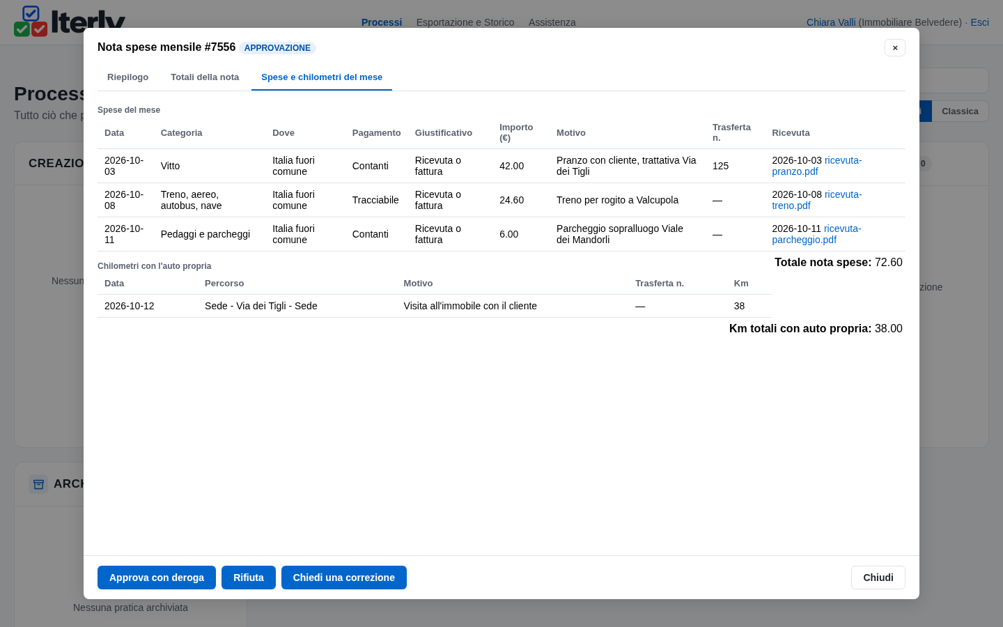Click the Esci logout link
This screenshot has width=1003, height=627.
979,22
